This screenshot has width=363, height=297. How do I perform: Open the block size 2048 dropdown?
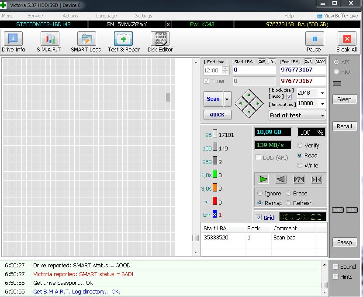coord(322,93)
